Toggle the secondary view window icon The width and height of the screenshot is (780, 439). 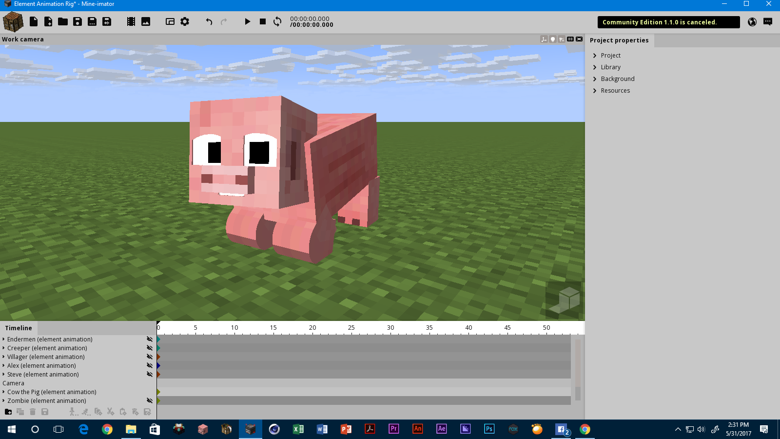[x=170, y=21]
